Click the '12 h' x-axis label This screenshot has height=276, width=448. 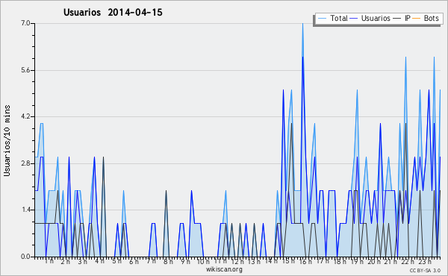[x=237, y=262]
